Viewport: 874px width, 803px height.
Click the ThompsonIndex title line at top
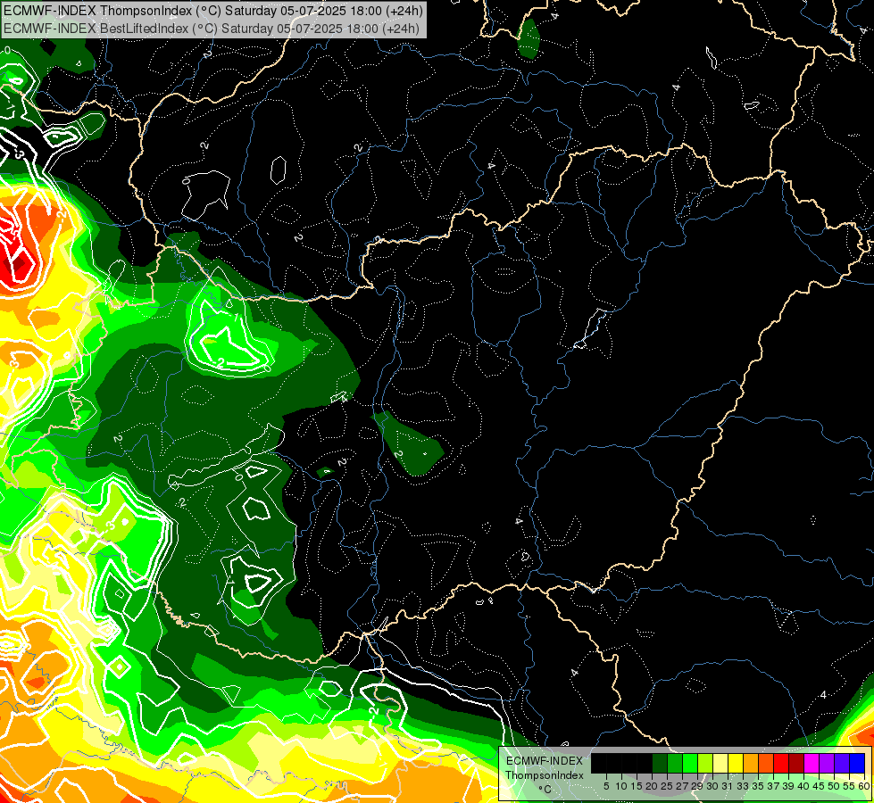pos(213,11)
